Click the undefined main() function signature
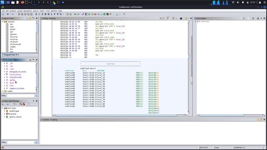Viewport: 267px width, 150px height. (88, 68)
